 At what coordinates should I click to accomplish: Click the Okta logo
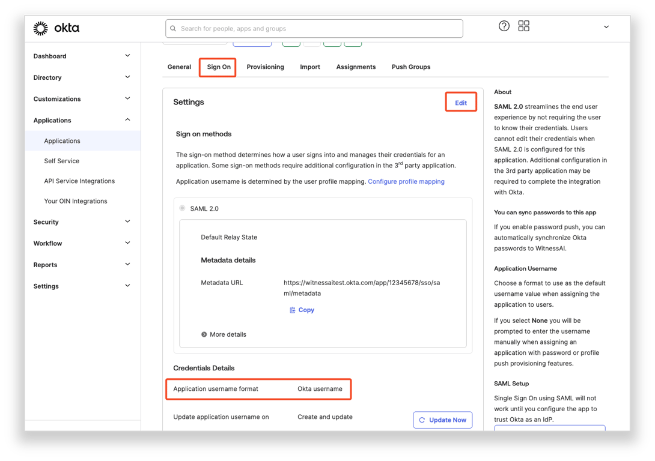pyautogui.click(x=56, y=28)
